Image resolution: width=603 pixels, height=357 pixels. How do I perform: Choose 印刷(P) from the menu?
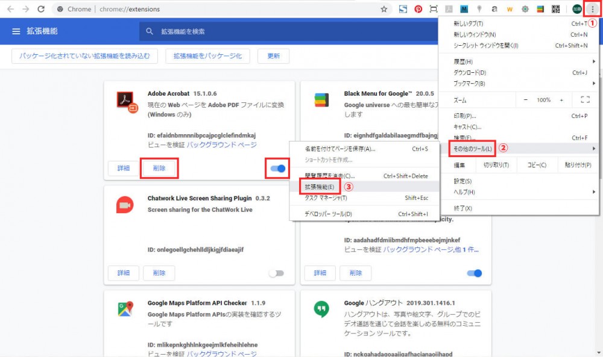point(519,116)
